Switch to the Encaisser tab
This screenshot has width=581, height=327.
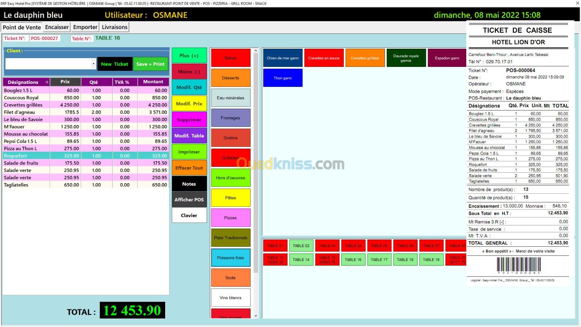[x=57, y=27]
